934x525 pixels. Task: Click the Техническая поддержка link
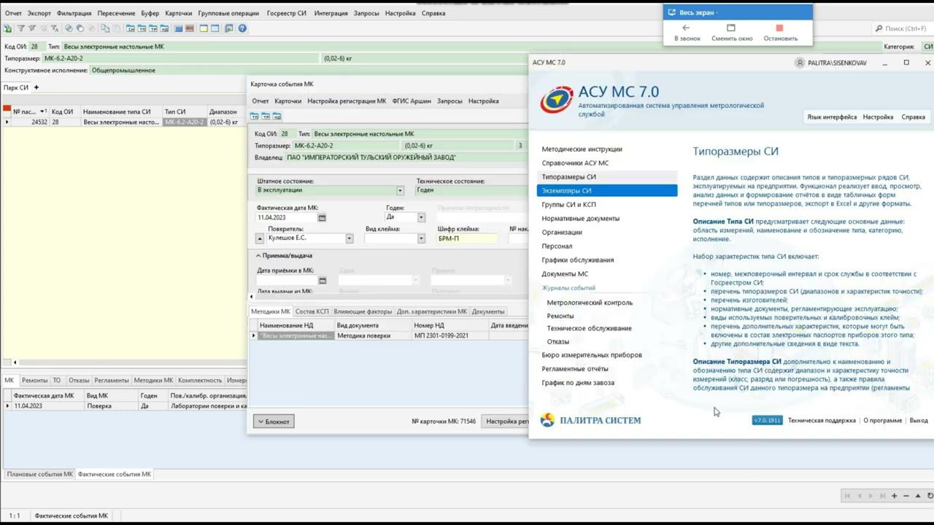(822, 421)
